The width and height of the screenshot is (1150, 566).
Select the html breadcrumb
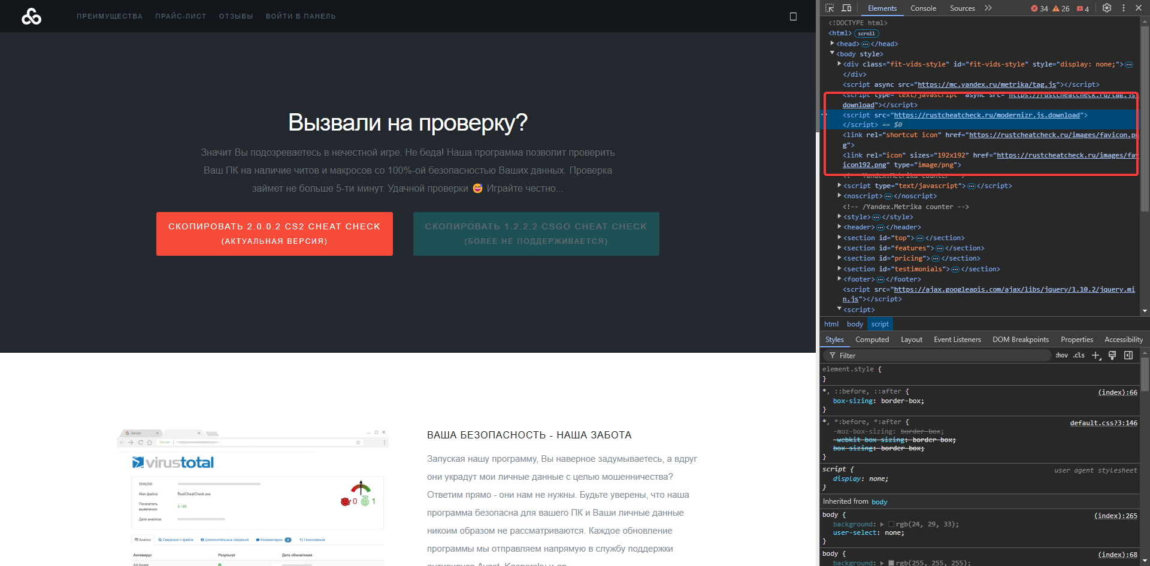point(831,324)
